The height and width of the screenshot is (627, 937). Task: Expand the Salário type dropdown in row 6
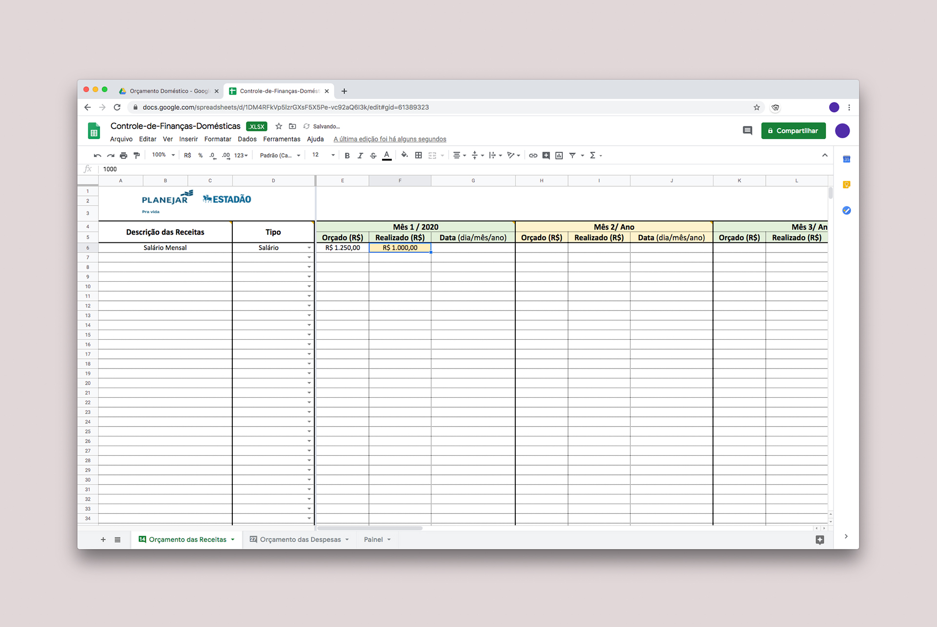(309, 248)
